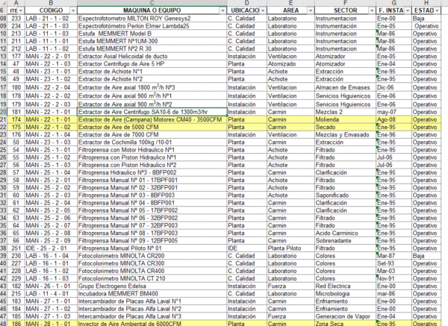Image resolution: width=448 pixels, height=326 pixels.
Task: Open the F. INSTA column filter dropdown
Action: pyautogui.click(x=408, y=10)
